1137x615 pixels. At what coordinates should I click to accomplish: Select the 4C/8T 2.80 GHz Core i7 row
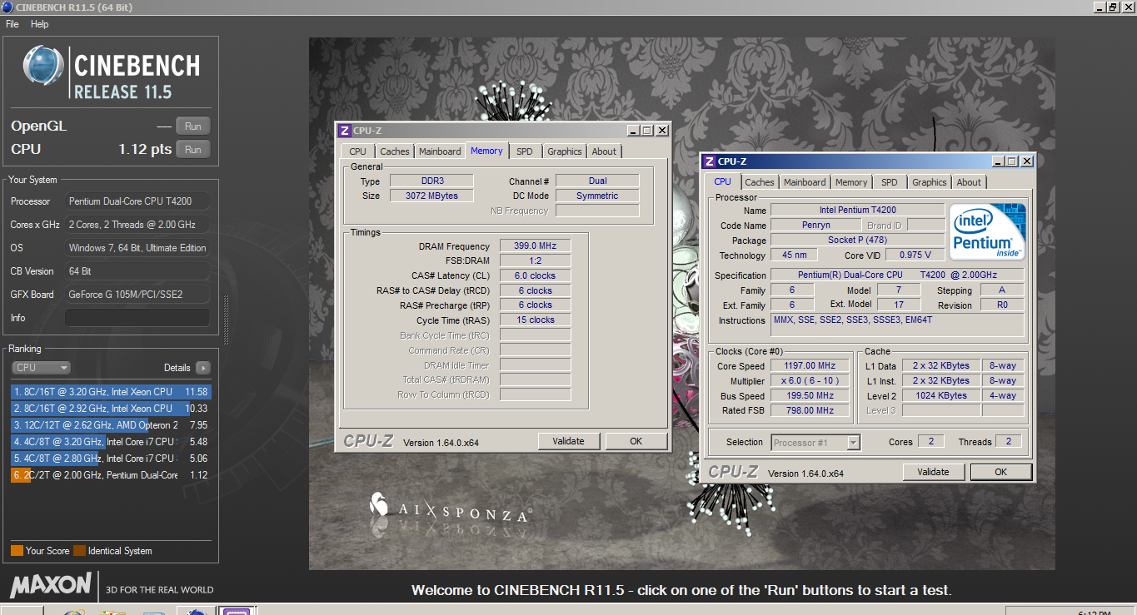coord(111,459)
